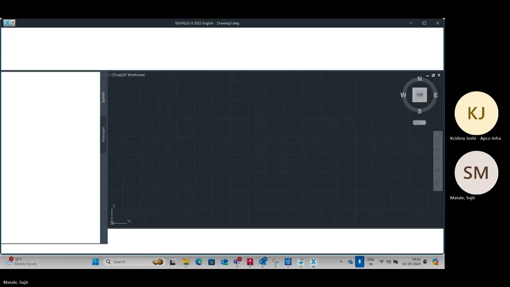Open Microsoft Store from the taskbar

pos(212,262)
